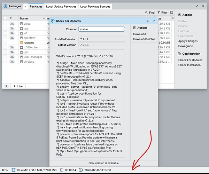Viewport: 209px width, 174px height.
Task: Check the ups row checkbox
Action: click(x=5, y=52)
